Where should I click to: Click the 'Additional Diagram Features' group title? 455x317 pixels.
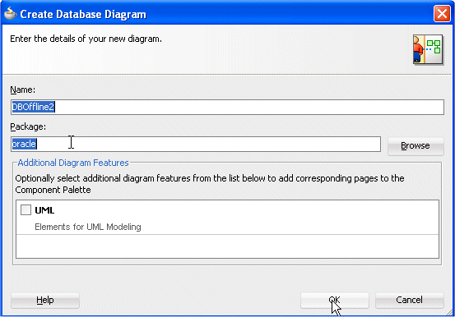click(x=73, y=163)
